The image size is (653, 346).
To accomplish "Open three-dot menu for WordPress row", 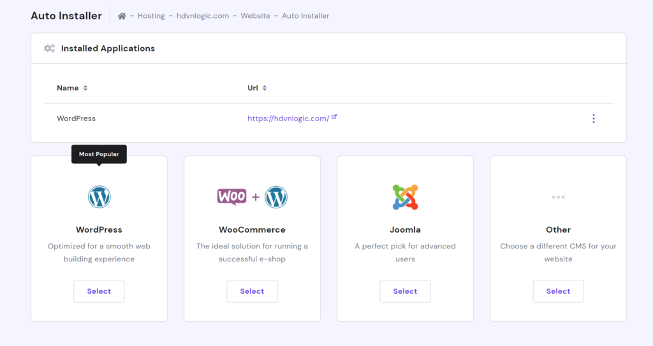I will [x=594, y=119].
